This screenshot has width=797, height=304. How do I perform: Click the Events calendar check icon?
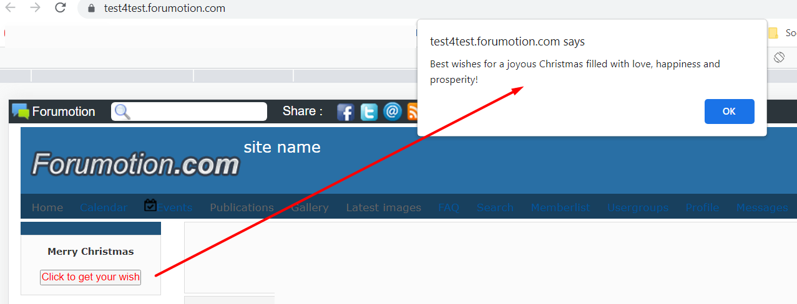pos(150,205)
